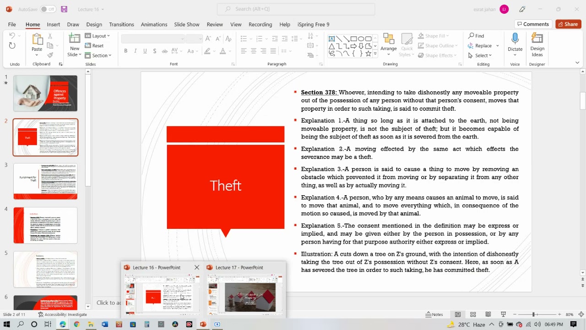Toggle AutoSave switch

click(x=48, y=9)
